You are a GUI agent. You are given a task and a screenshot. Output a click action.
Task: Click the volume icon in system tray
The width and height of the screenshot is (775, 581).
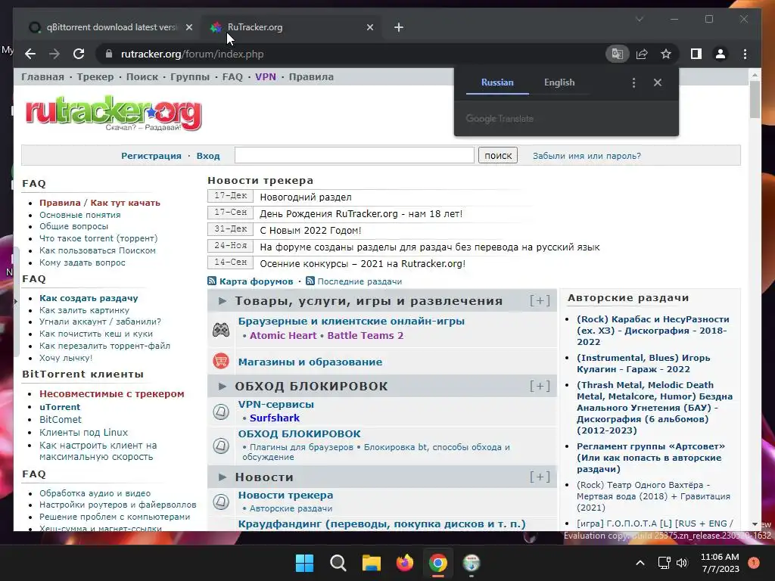(682, 563)
